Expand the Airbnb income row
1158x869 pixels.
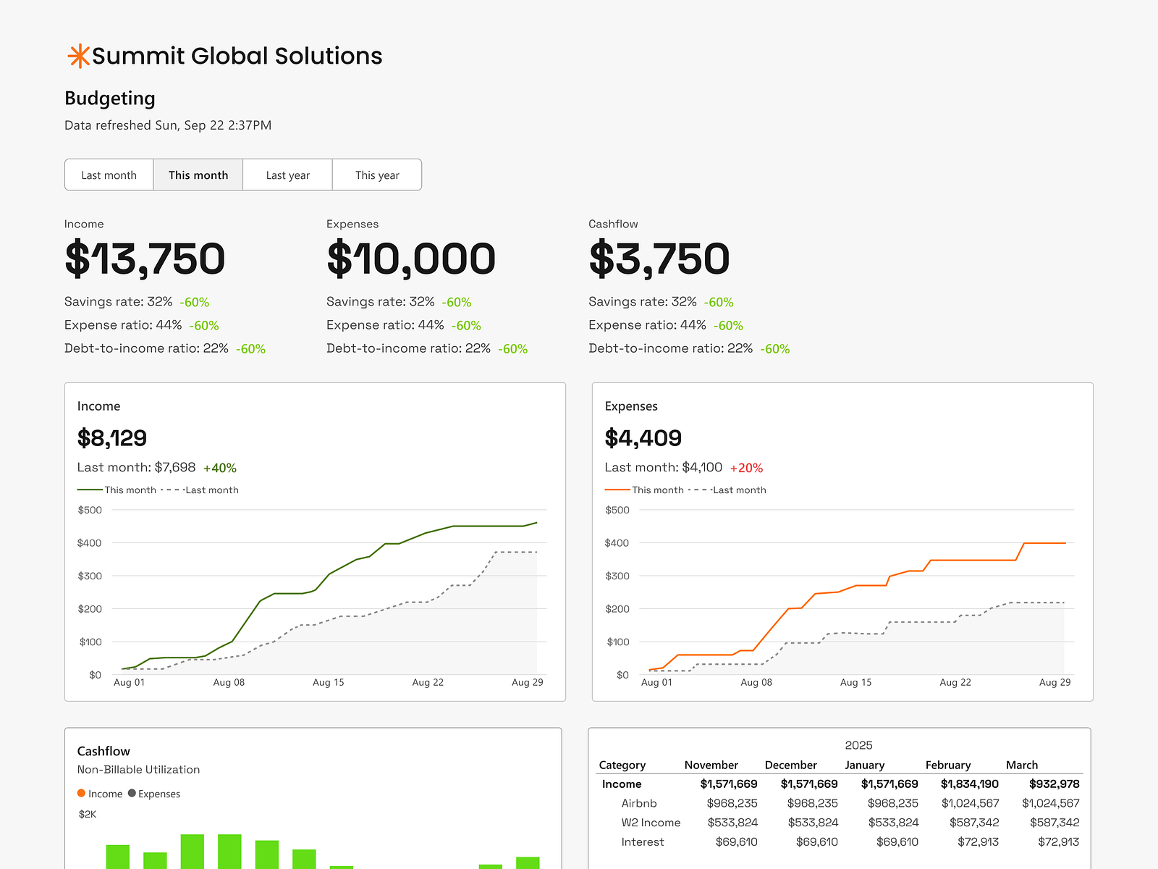tap(639, 803)
